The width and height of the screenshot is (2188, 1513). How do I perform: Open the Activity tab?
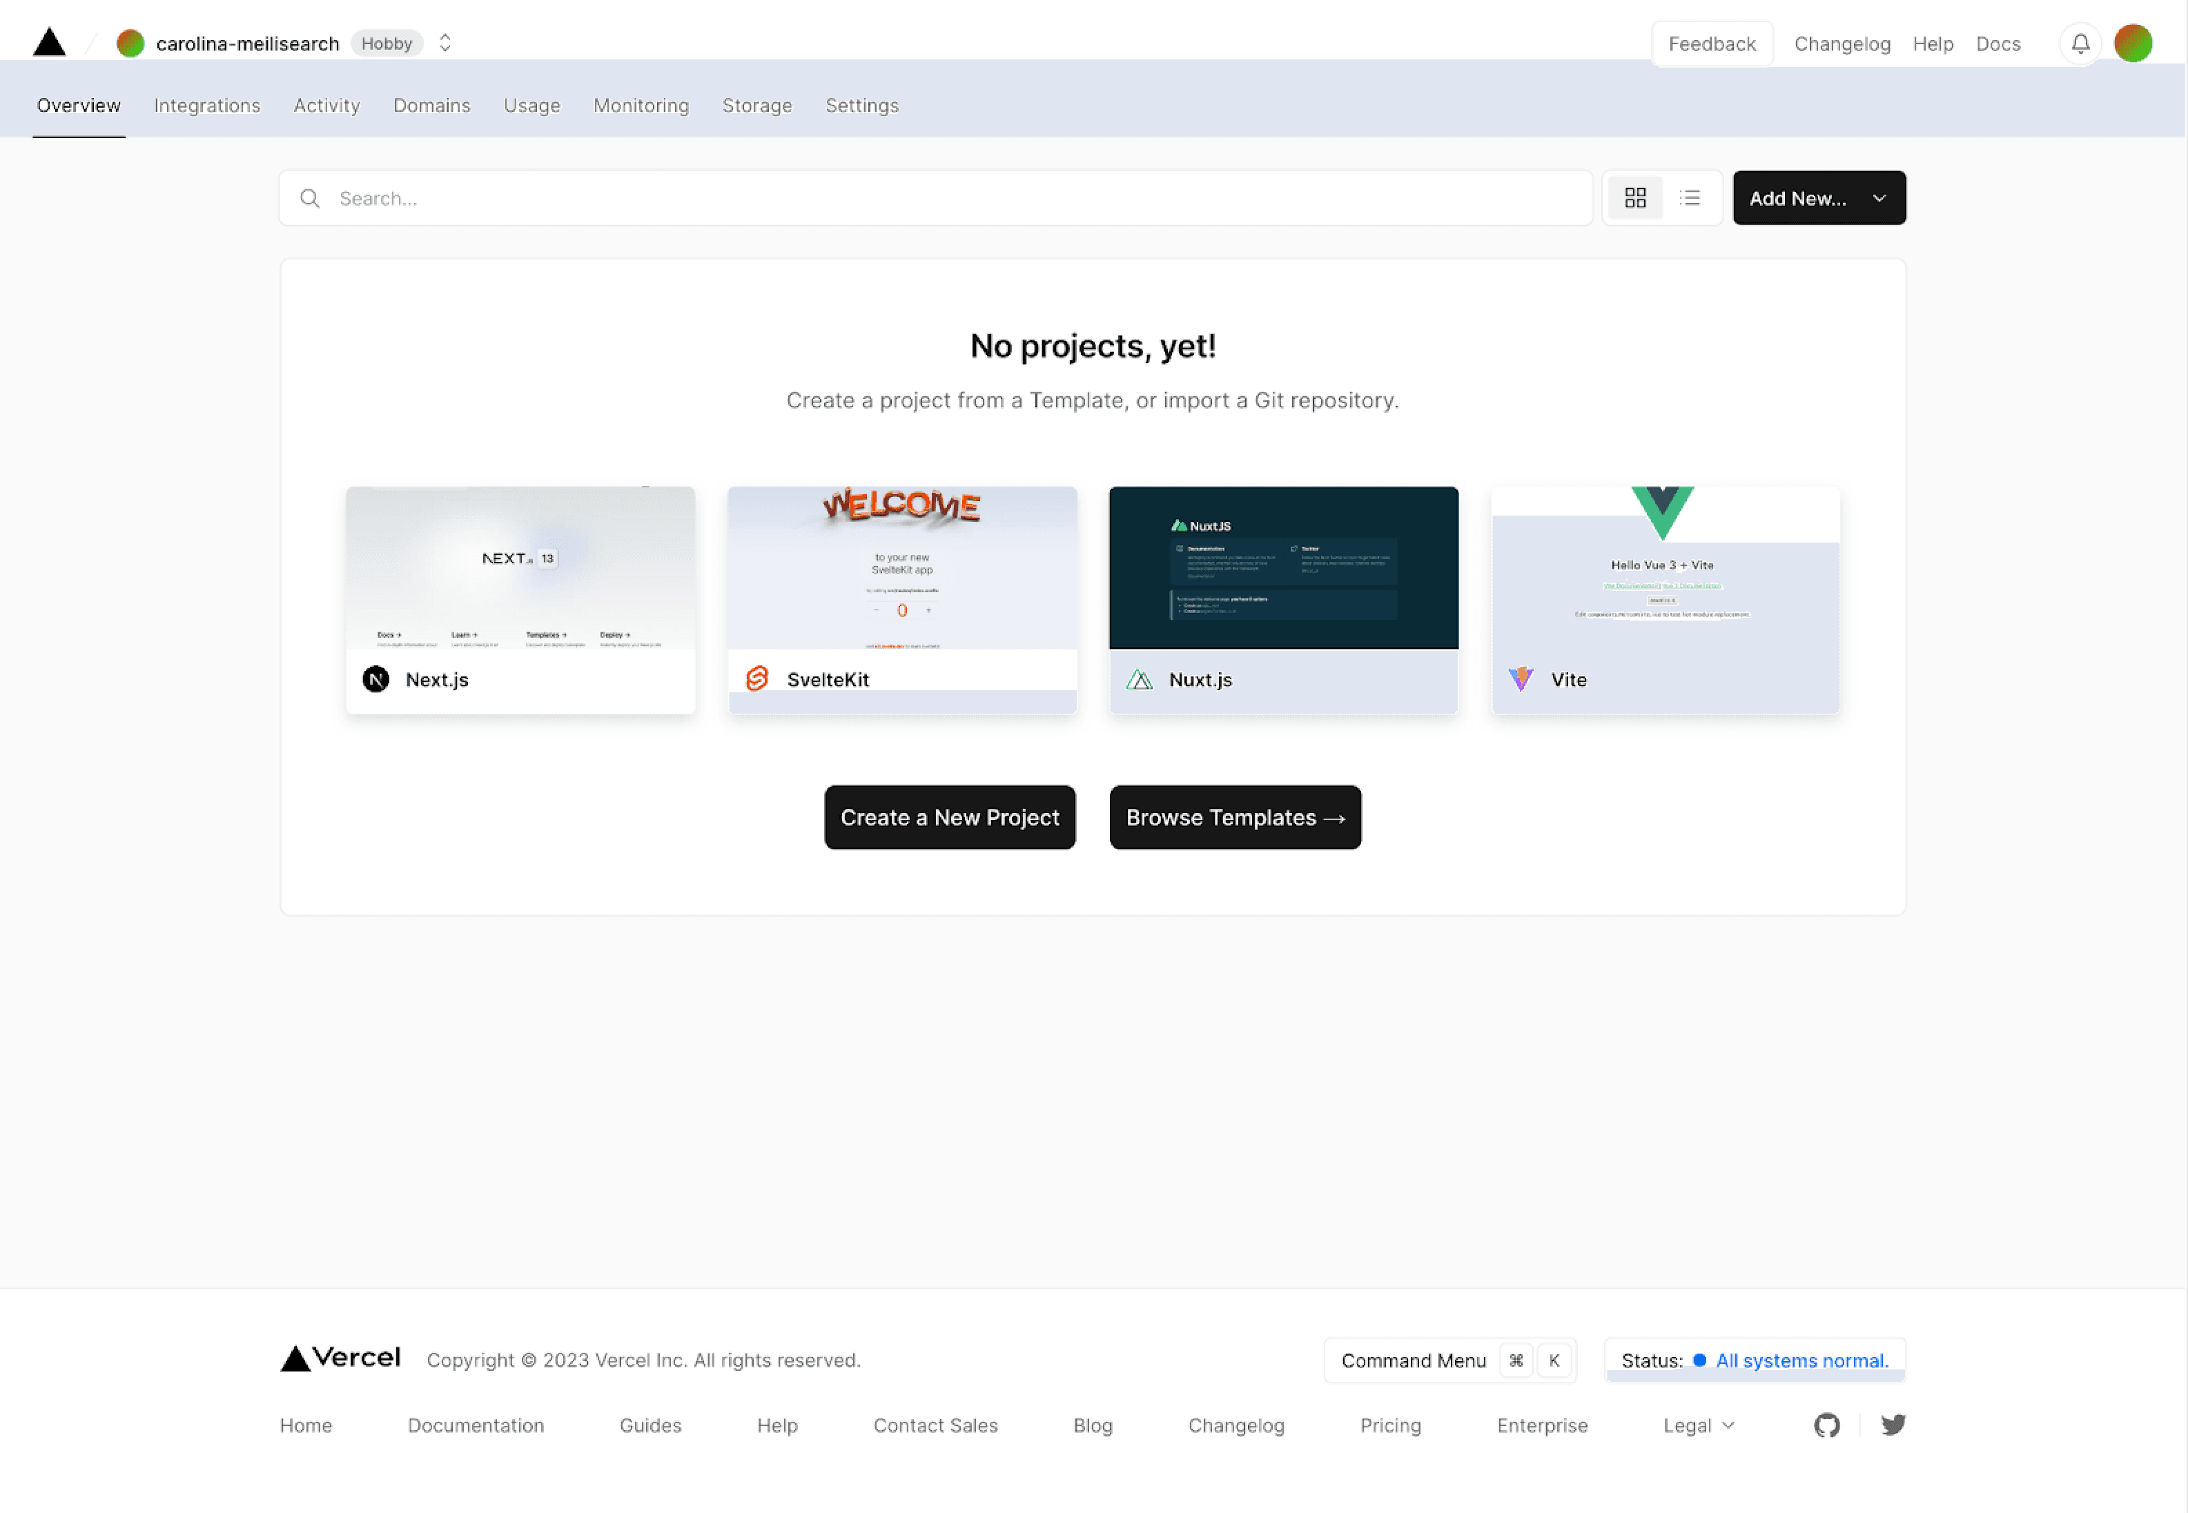coord(327,105)
